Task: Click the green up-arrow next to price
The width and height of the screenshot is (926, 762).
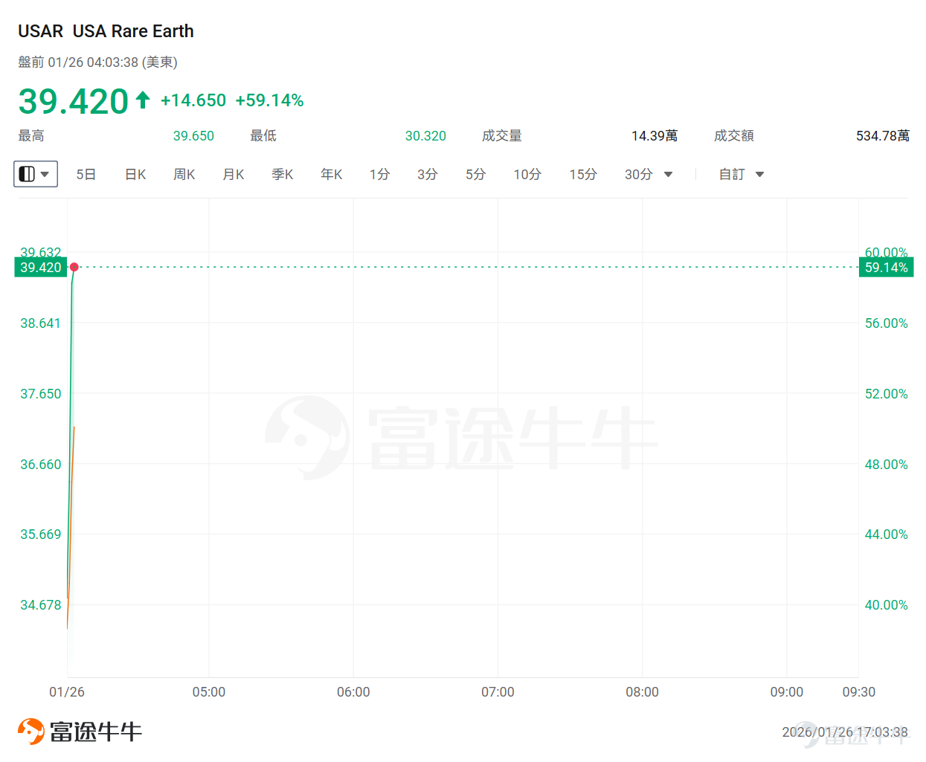Action: tap(143, 100)
